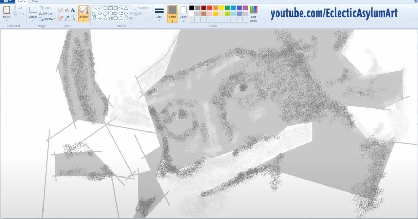This screenshot has width=418, height=219.
Task: Open the Home ribbon tab
Action: 22,1
